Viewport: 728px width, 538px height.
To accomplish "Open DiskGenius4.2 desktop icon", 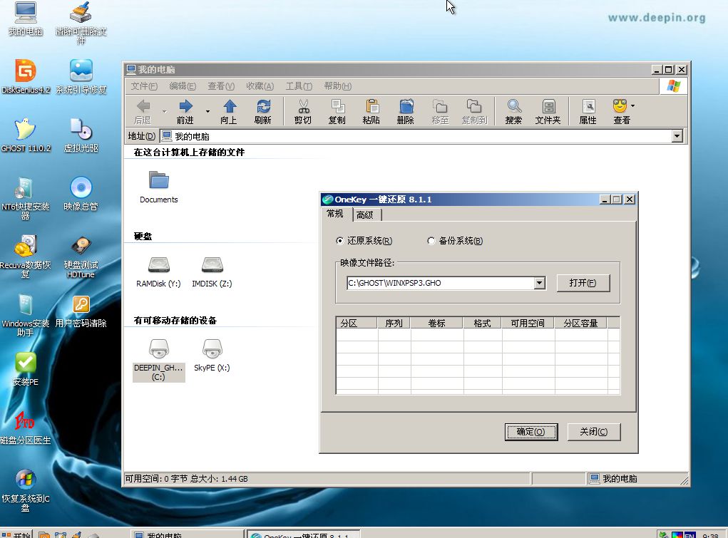I will click(26, 76).
